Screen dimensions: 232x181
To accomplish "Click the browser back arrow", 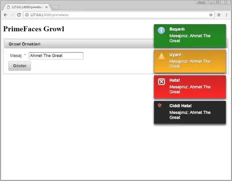I will [6, 15].
